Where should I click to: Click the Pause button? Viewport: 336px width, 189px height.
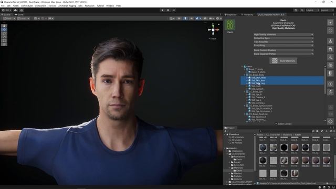pyautogui.click(x=168, y=10)
